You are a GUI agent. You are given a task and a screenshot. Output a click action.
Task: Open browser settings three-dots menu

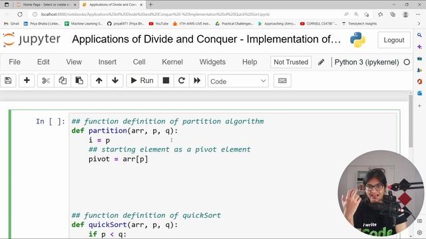(x=418, y=15)
